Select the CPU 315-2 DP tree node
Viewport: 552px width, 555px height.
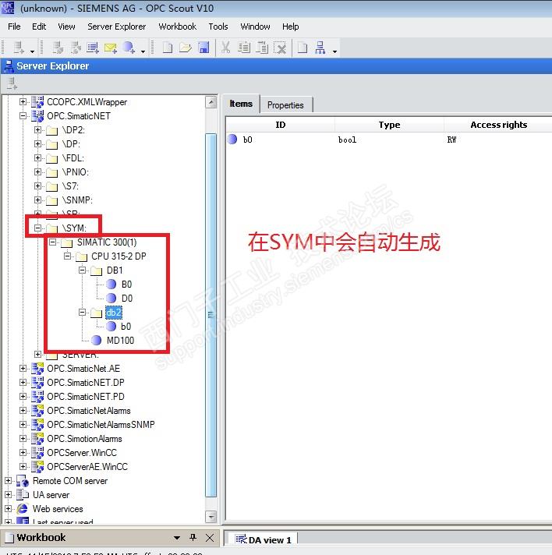[119, 256]
